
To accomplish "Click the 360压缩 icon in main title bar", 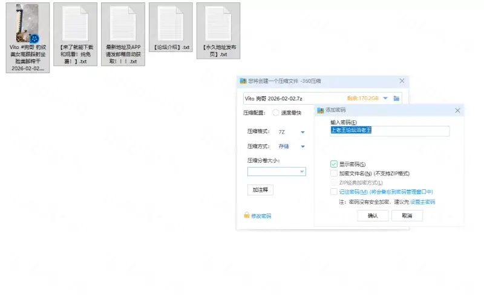I will click(x=243, y=81).
